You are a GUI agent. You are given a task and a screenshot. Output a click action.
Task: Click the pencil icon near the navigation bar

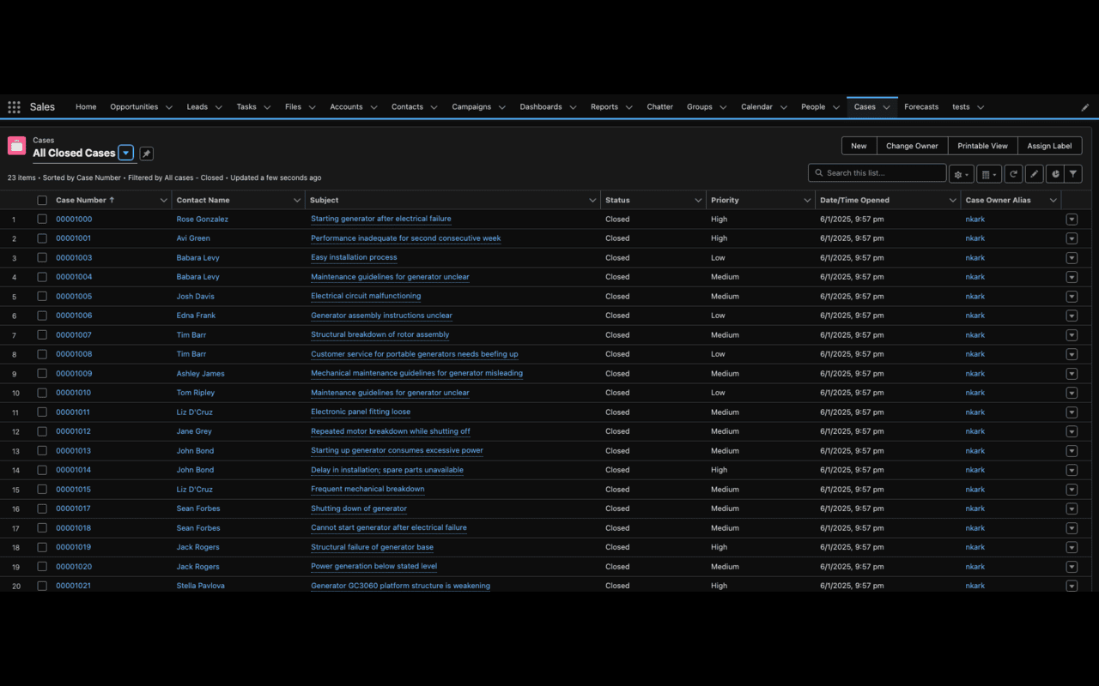[x=1084, y=106]
